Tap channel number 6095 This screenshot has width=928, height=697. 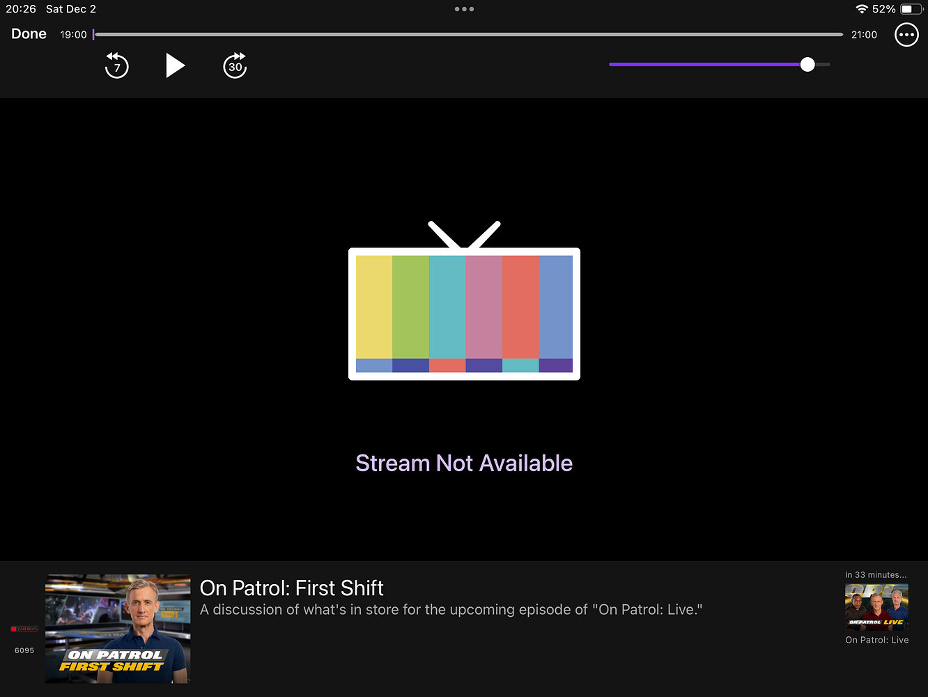point(23,650)
